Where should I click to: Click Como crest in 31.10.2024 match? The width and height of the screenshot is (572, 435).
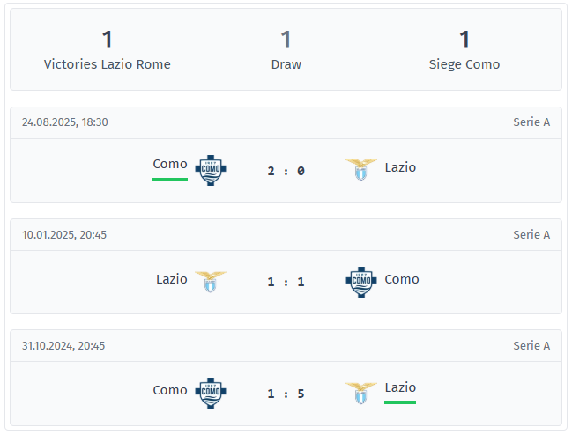211,393
